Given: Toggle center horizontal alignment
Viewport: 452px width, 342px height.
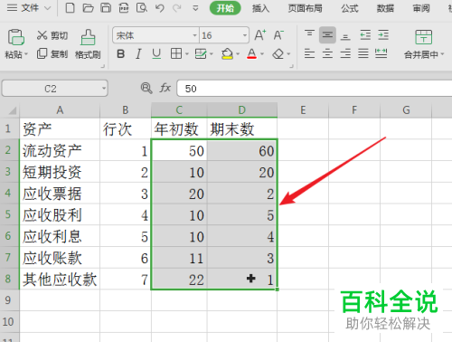Looking at the screenshot, I should (327, 54).
